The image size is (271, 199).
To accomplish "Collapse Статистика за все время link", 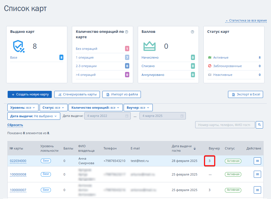I will click(246, 20).
